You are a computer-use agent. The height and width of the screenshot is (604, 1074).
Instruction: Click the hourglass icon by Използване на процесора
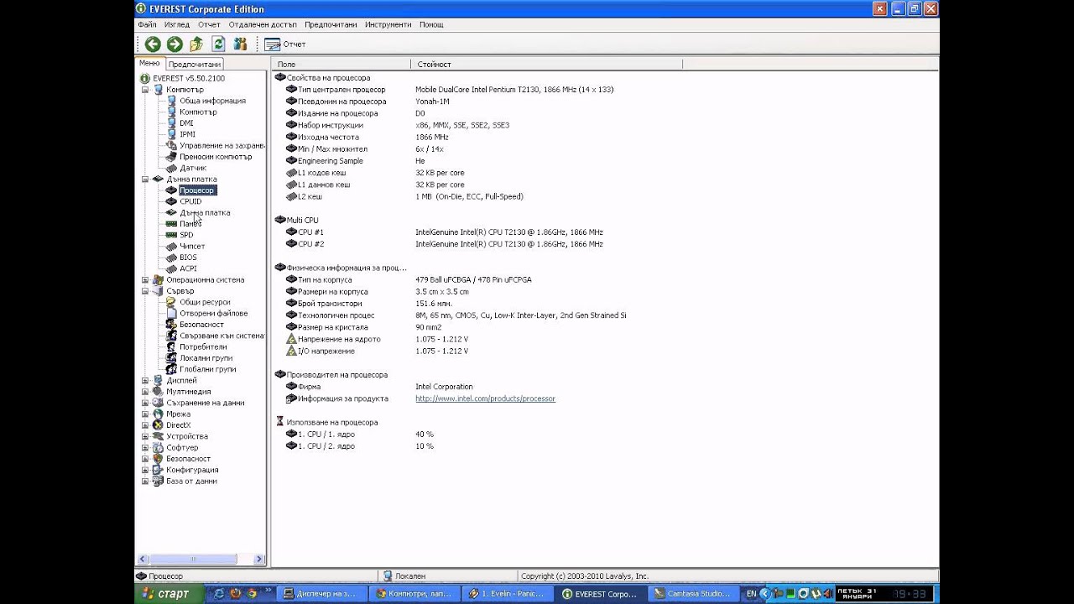pos(280,422)
